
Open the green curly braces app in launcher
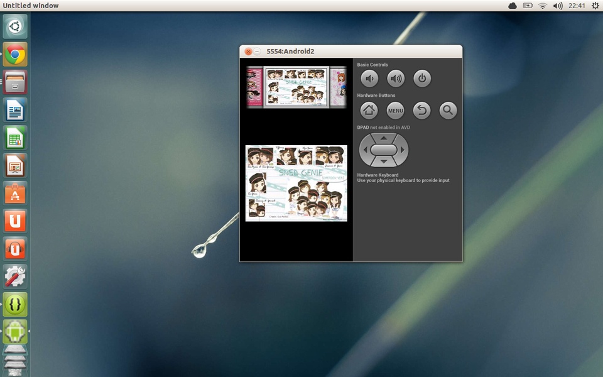click(x=15, y=304)
